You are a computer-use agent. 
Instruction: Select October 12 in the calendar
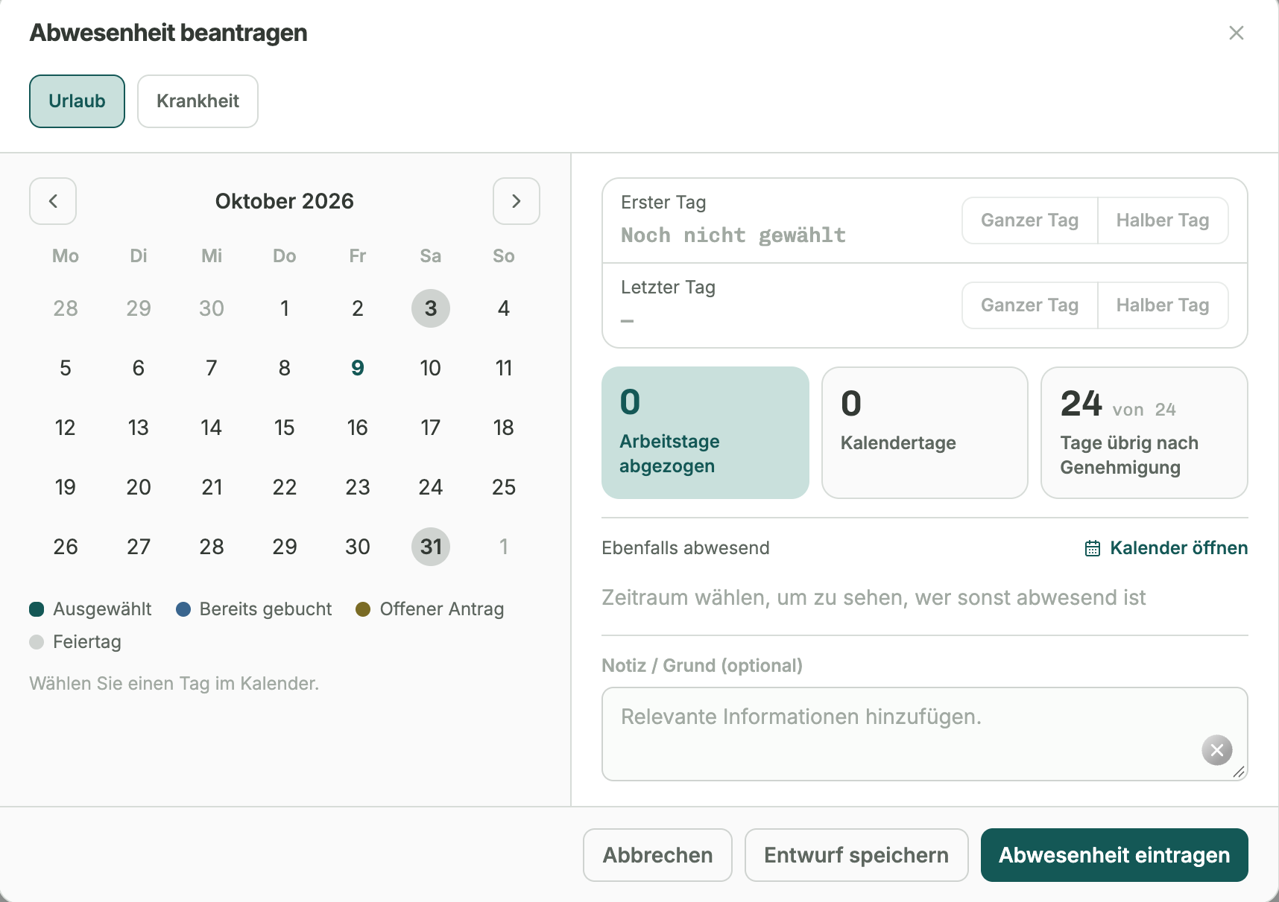coord(66,428)
